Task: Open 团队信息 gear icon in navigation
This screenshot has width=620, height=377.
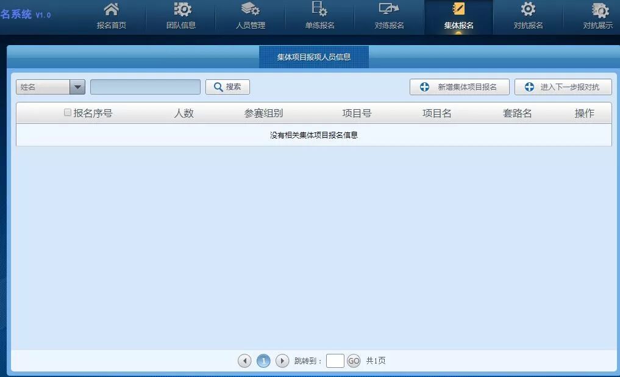Action: pyautogui.click(x=181, y=10)
